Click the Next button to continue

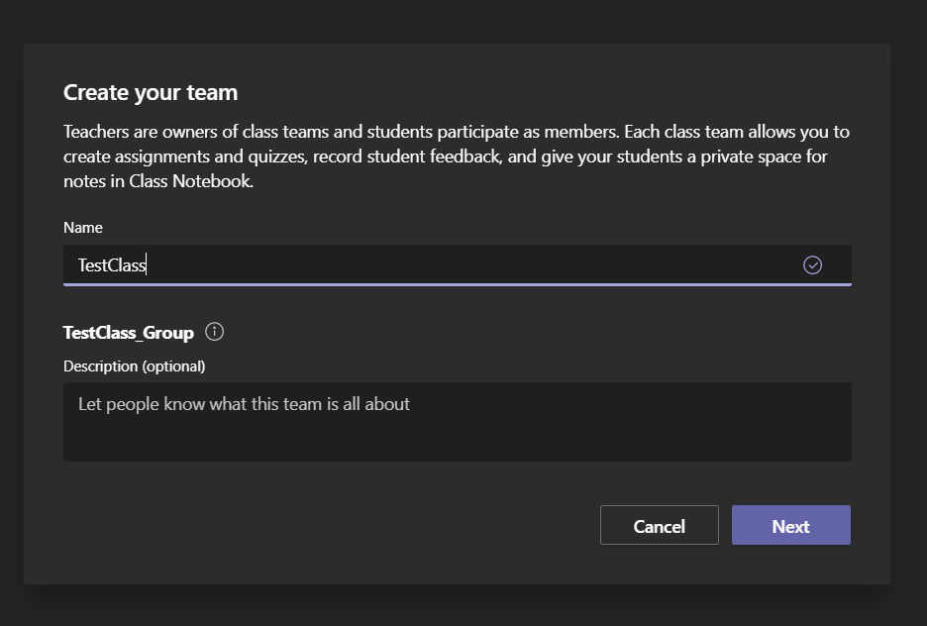[x=790, y=525]
